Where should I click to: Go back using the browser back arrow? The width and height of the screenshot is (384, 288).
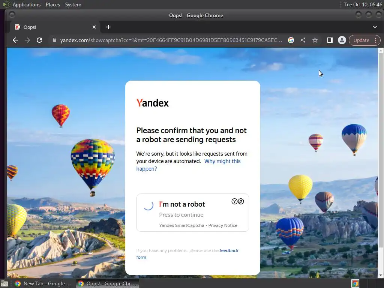pos(15,40)
